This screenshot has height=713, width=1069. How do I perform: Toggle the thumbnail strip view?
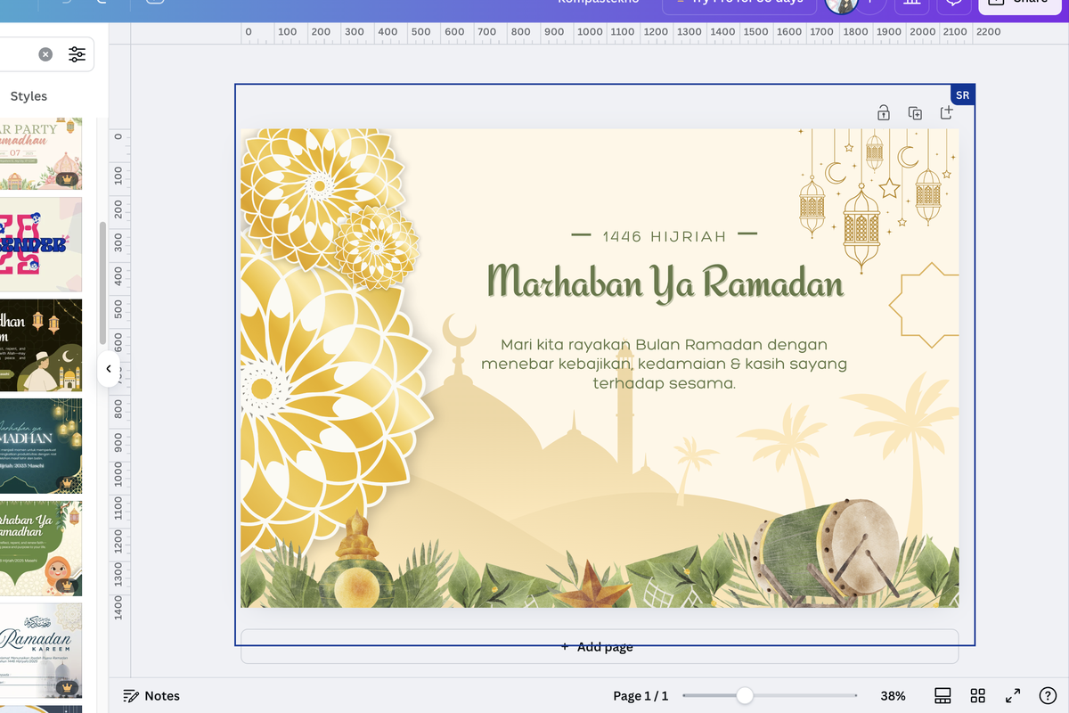coord(942,695)
